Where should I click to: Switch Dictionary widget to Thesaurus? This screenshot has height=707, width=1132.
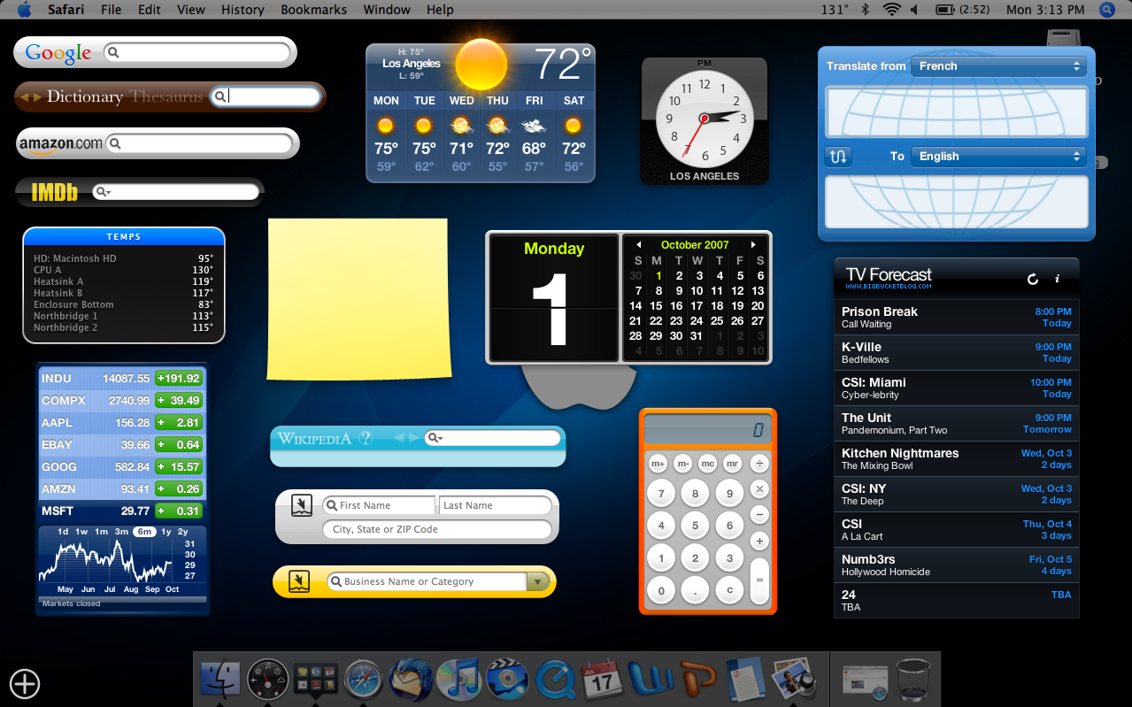click(x=166, y=96)
